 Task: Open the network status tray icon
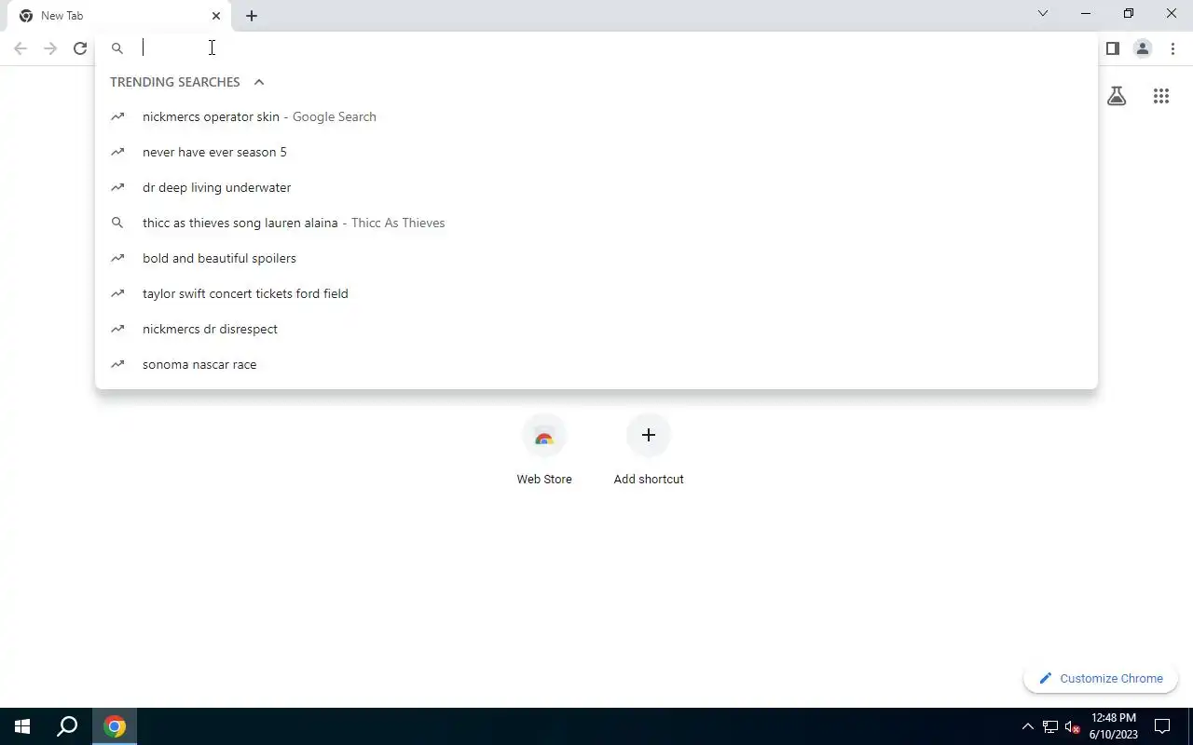click(x=1049, y=726)
